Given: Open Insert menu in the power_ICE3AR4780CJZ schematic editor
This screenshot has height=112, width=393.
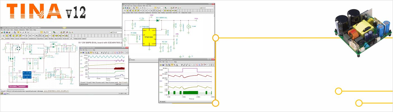Looking at the screenshot, I should click(x=8, y=30).
